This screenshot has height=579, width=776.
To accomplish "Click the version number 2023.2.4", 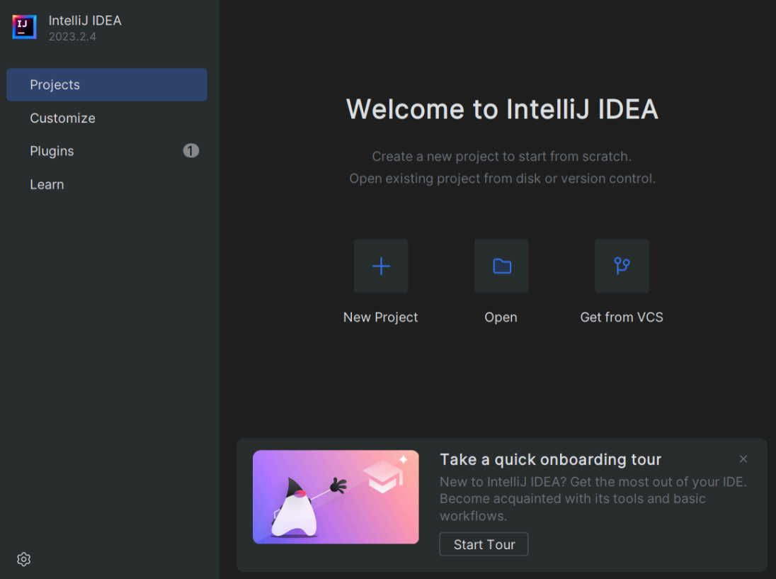I will [x=72, y=37].
